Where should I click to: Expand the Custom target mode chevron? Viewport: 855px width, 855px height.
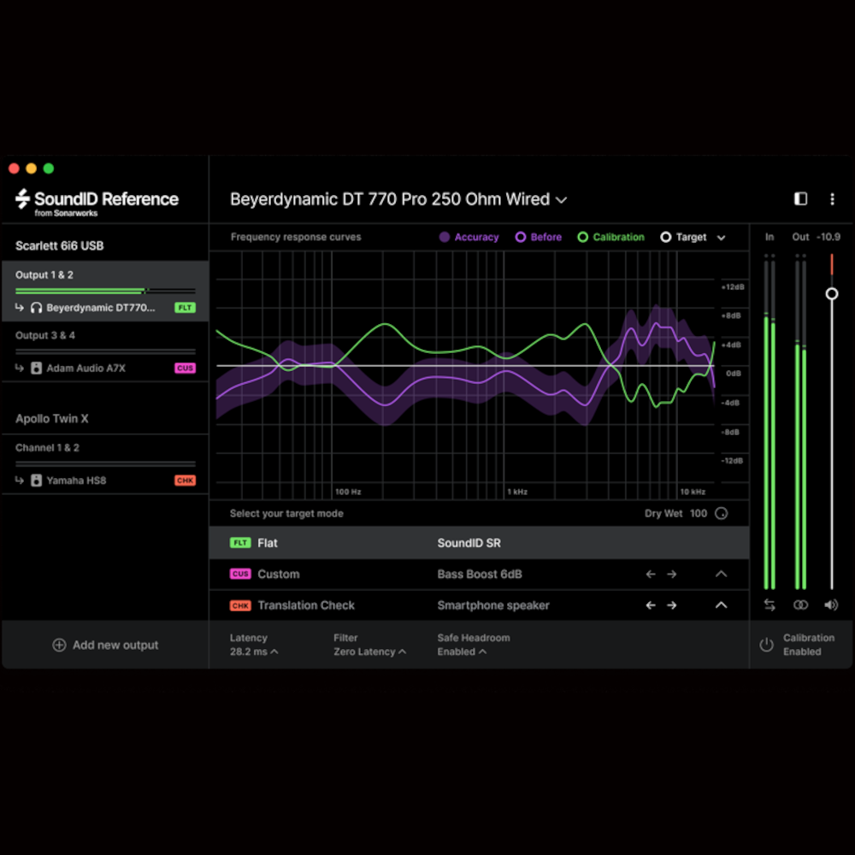pos(721,575)
